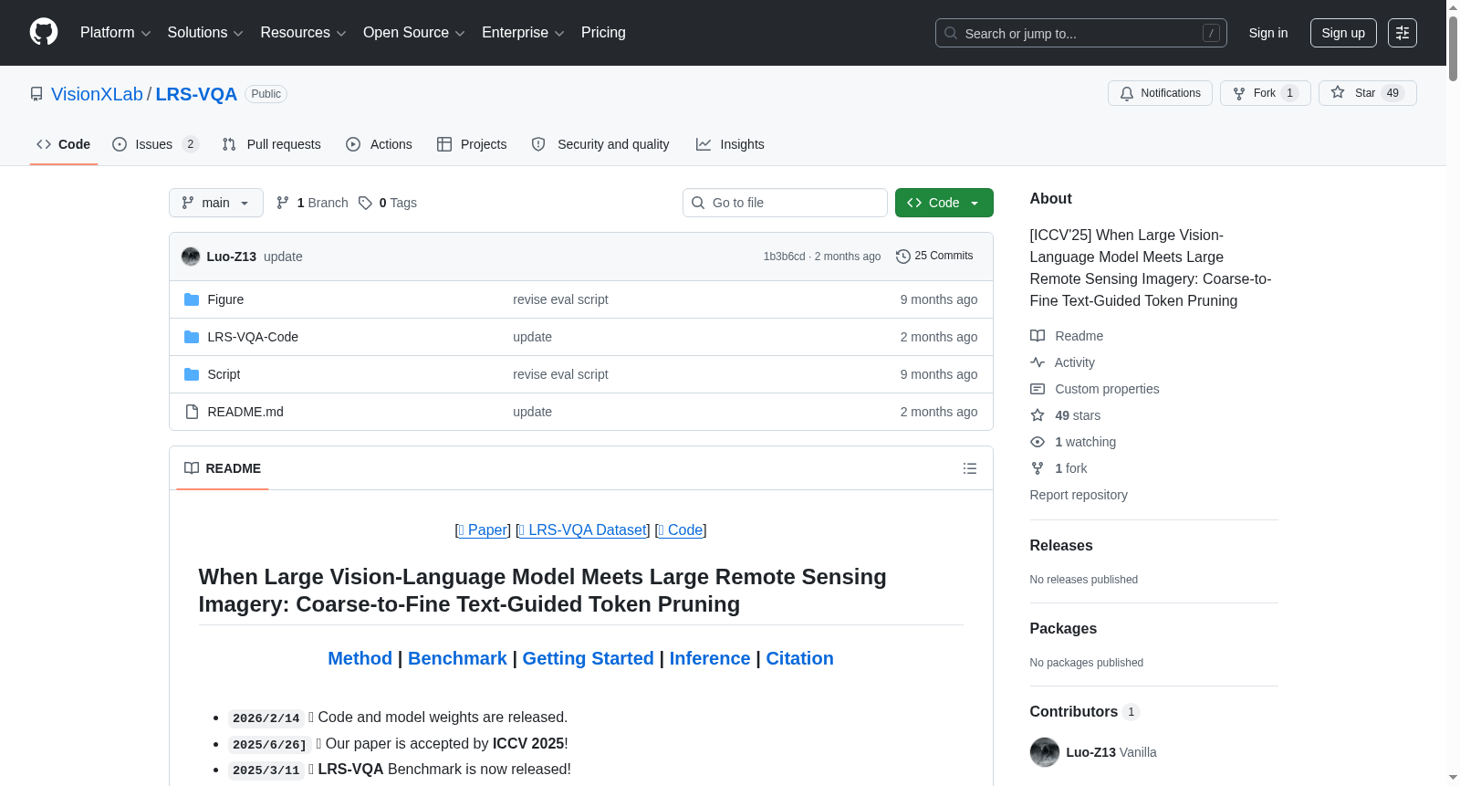
Task: Click the contributor avatar of Luo-Z13
Action: tap(1045, 752)
